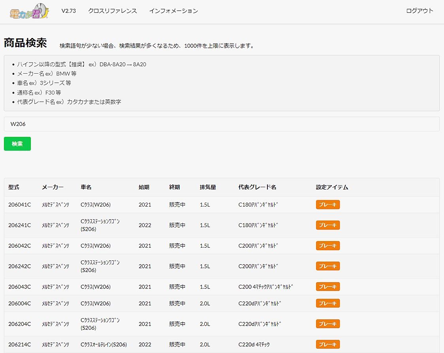The height and width of the screenshot is (353, 444).
Task: Click the 型式 column header
Action: click(x=14, y=187)
